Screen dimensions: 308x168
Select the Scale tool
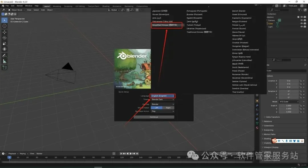click(4, 44)
